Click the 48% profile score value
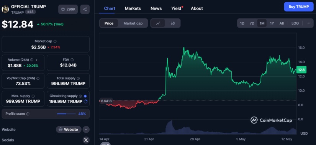The image size is (316, 145). pyautogui.click(x=82, y=114)
